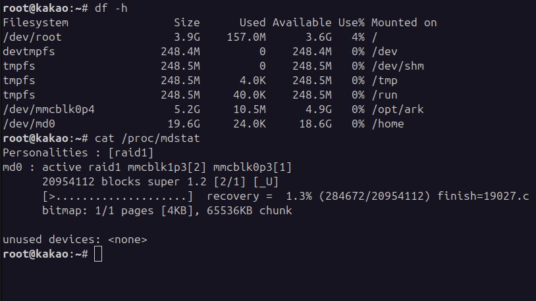536x301 pixels.
Task: Click the '65536KB chunk' text
Action: click(250, 210)
